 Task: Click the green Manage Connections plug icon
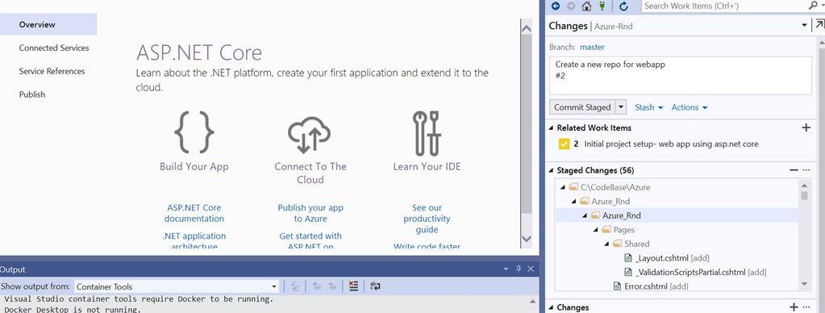[603, 6]
